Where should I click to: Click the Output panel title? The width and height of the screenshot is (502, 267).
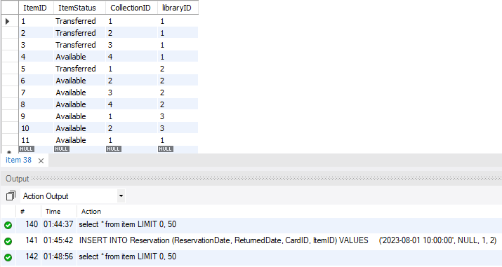click(18, 179)
